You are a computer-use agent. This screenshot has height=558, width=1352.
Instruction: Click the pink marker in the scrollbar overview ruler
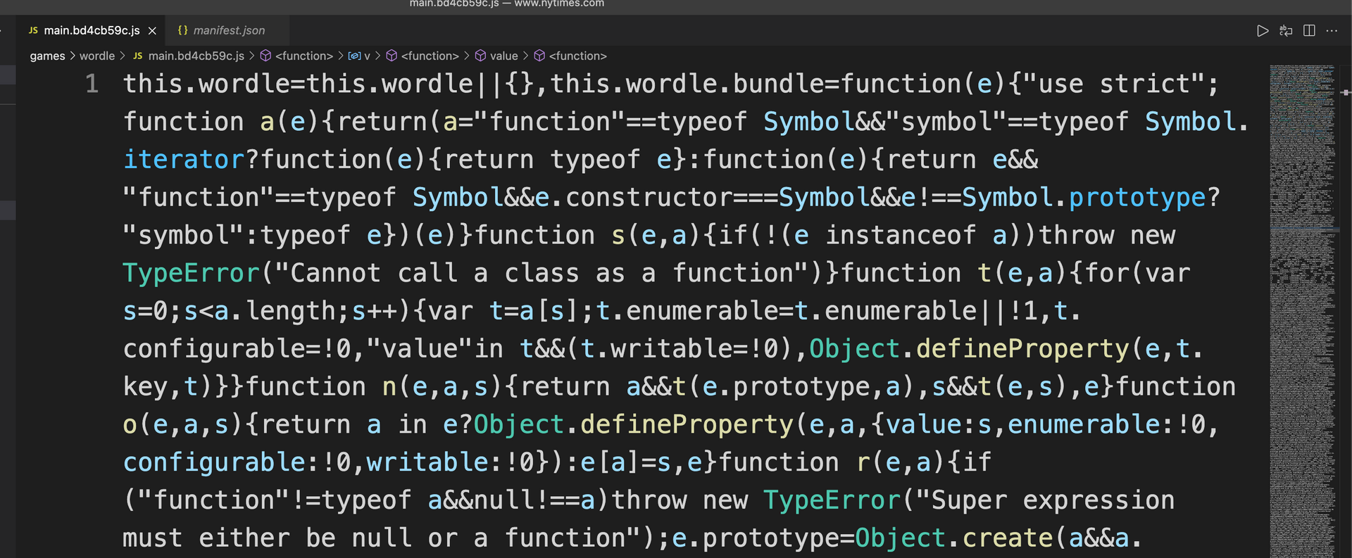click(x=1346, y=92)
